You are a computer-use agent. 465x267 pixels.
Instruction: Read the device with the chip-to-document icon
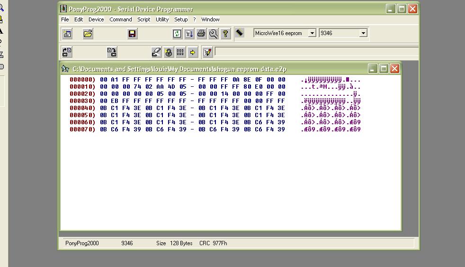(67, 52)
